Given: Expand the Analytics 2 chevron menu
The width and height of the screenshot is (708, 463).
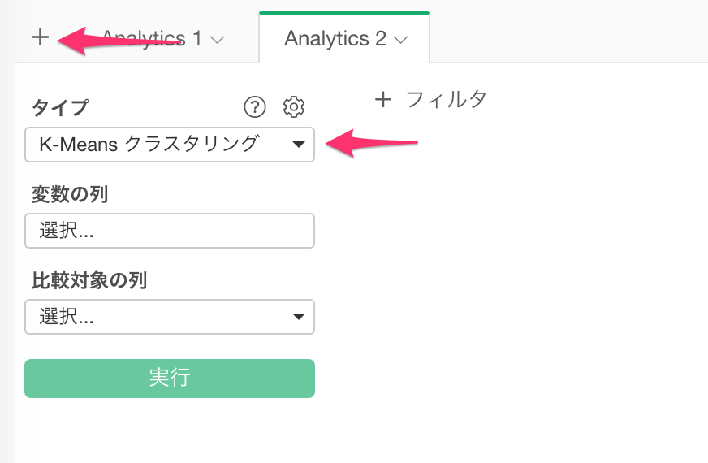Looking at the screenshot, I should pyautogui.click(x=400, y=40).
